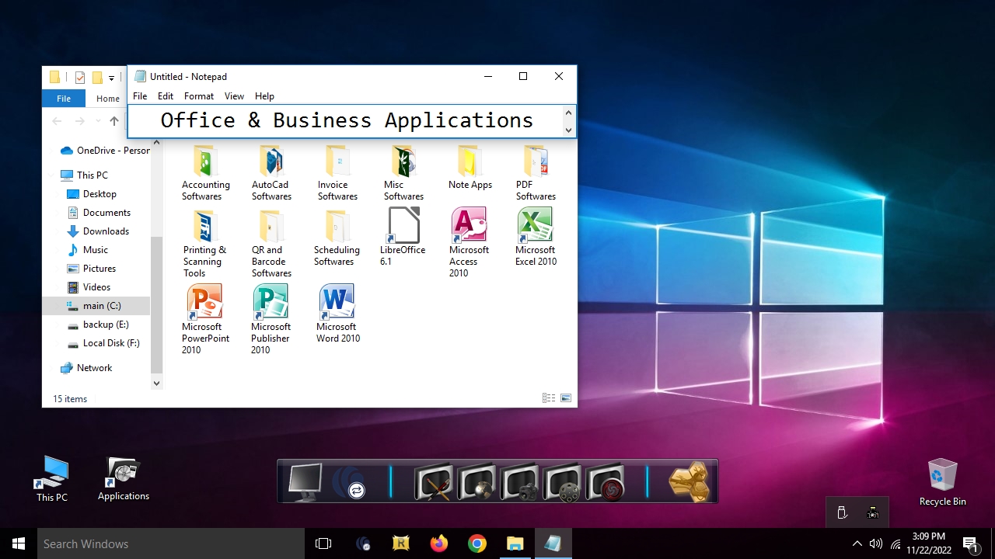Launch the Microsoft Access 2010 shortcut
995x559 pixels.
point(469,227)
